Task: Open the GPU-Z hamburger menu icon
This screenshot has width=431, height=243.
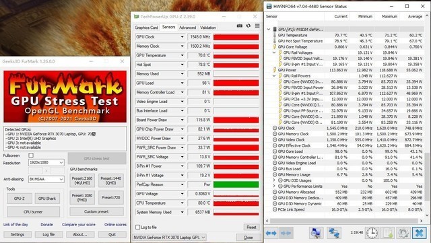Action: [257, 26]
